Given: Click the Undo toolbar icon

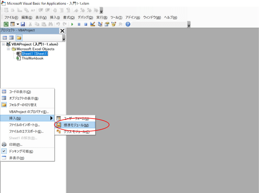Looking at the screenshot, I should 58,24.
